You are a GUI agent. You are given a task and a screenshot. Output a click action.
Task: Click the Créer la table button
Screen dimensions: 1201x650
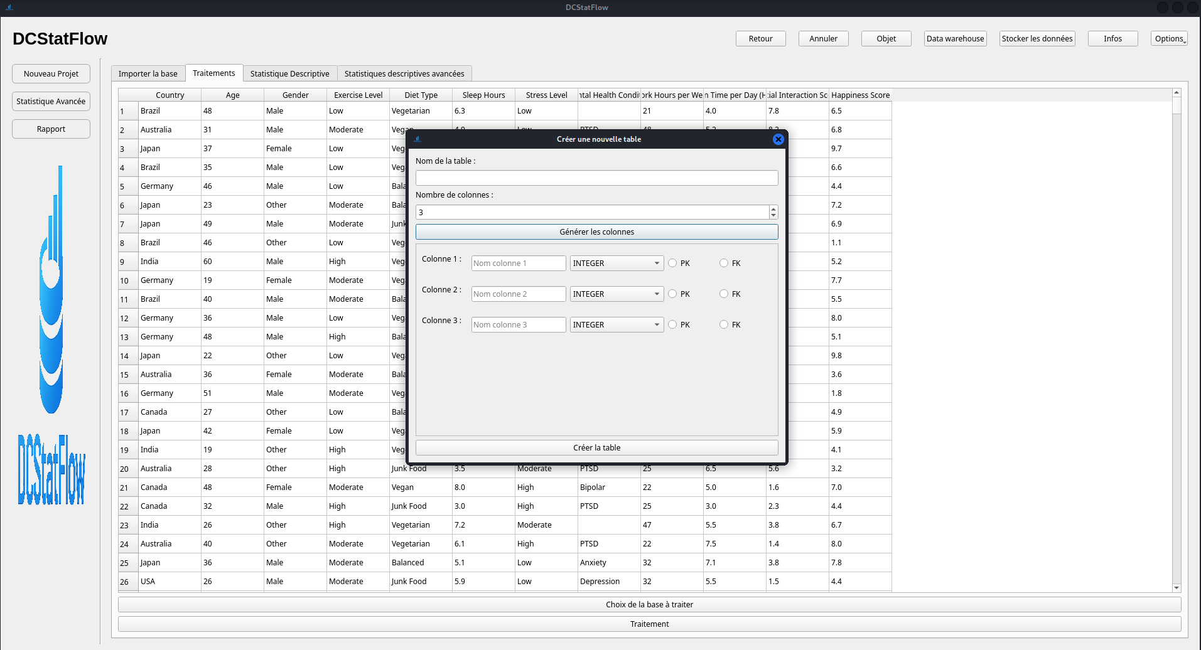[x=596, y=448]
